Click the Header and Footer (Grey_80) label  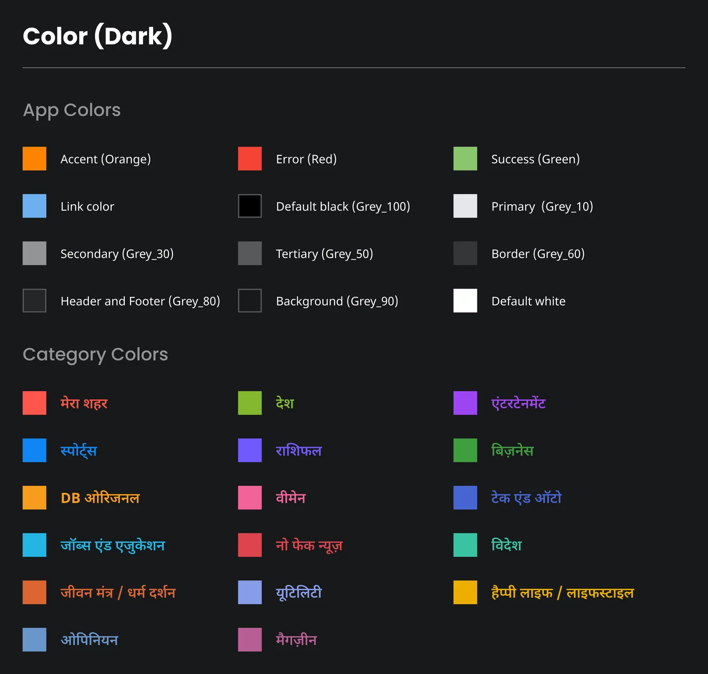140,301
